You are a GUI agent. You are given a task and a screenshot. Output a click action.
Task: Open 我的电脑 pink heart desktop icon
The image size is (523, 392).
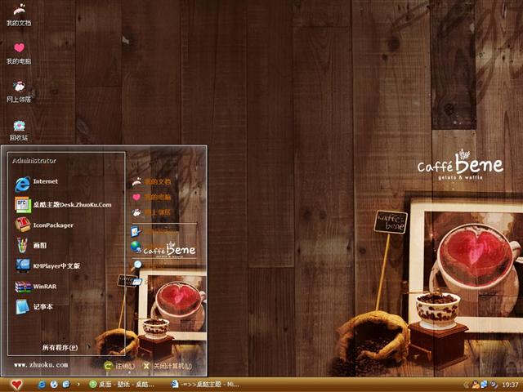[19, 53]
